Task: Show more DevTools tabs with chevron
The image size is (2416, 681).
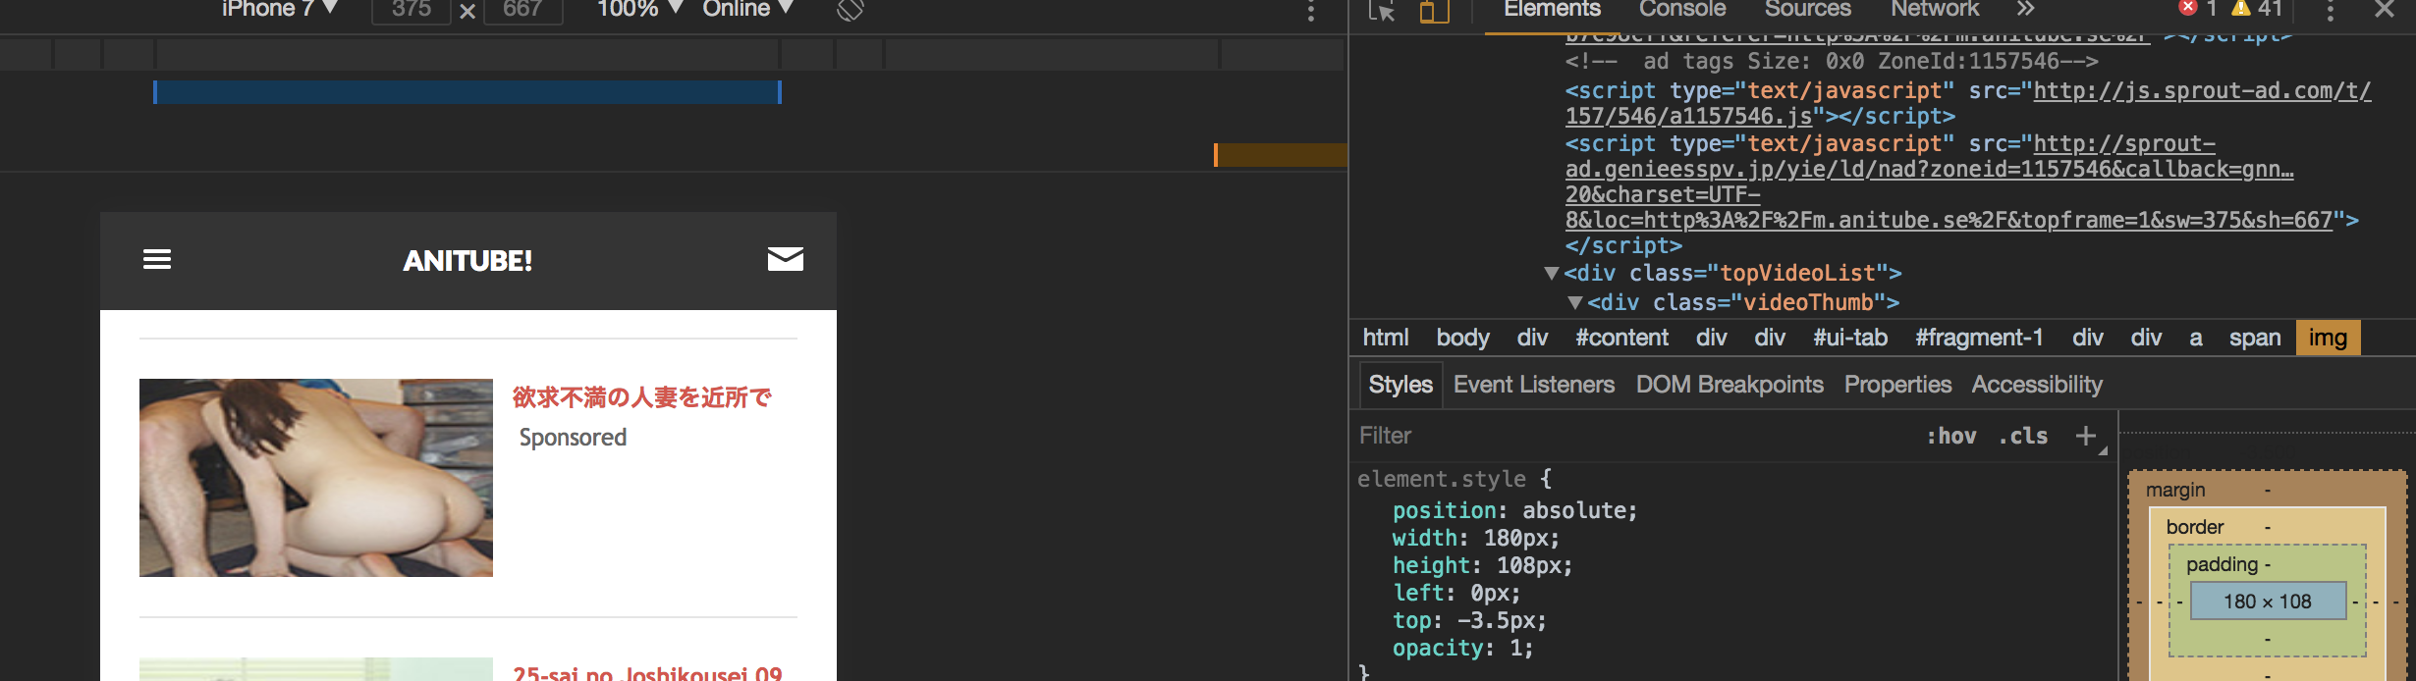Action: pyautogui.click(x=2025, y=9)
